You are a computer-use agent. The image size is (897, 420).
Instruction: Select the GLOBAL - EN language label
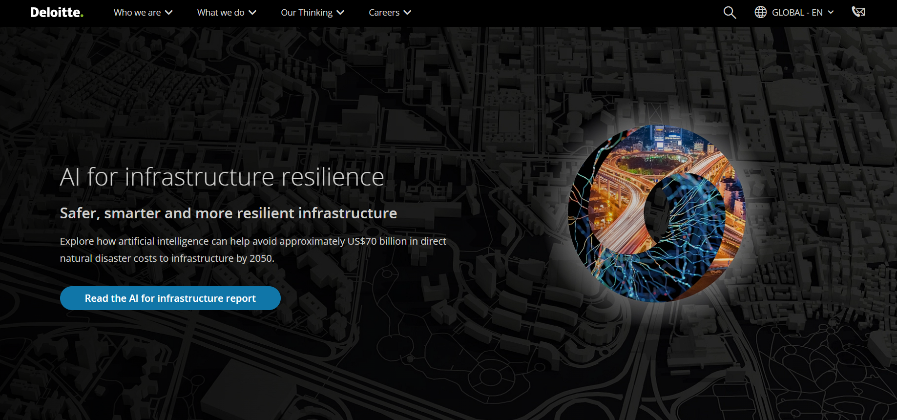tap(797, 13)
